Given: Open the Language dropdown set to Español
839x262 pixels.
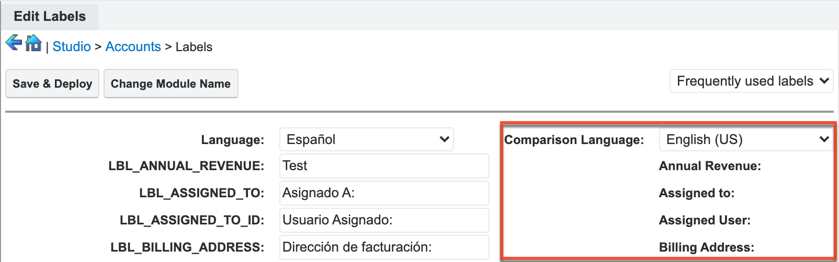Looking at the screenshot, I should click(x=366, y=140).
